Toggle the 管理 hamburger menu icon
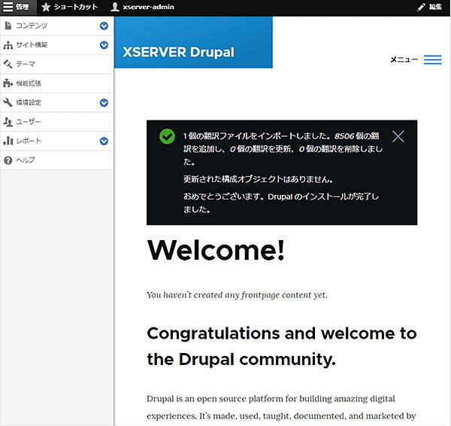Screen dimensions: 451x426 pos(8,7)
